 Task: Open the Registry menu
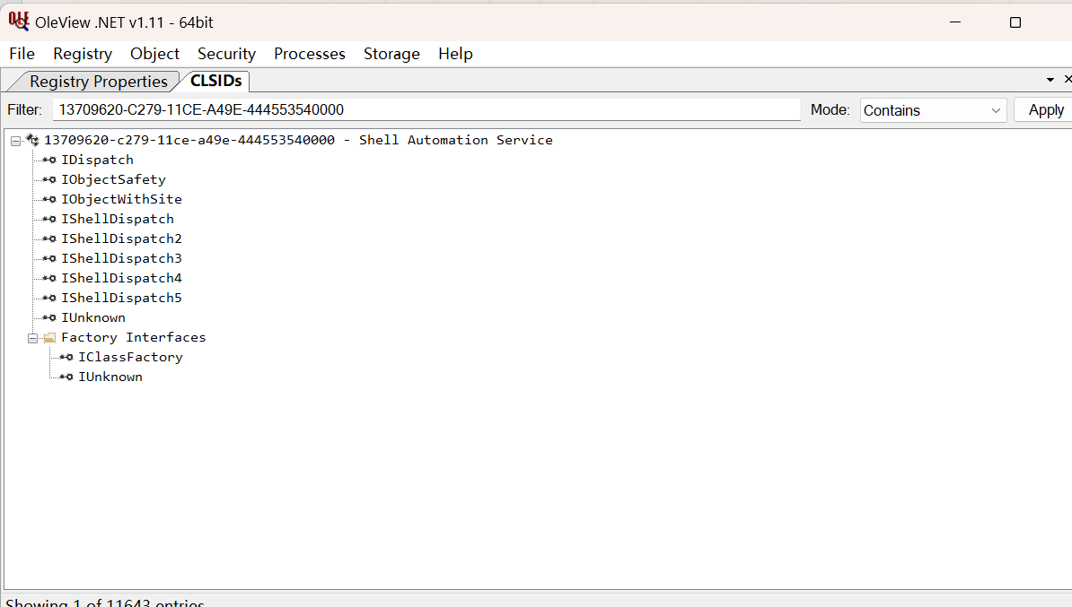[83, 54]
